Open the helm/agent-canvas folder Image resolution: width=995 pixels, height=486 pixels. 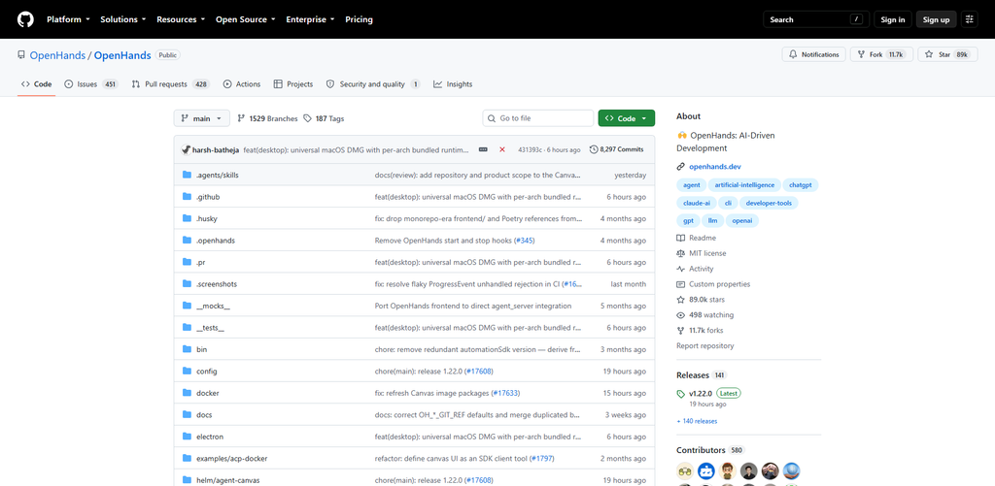(227, 480)
